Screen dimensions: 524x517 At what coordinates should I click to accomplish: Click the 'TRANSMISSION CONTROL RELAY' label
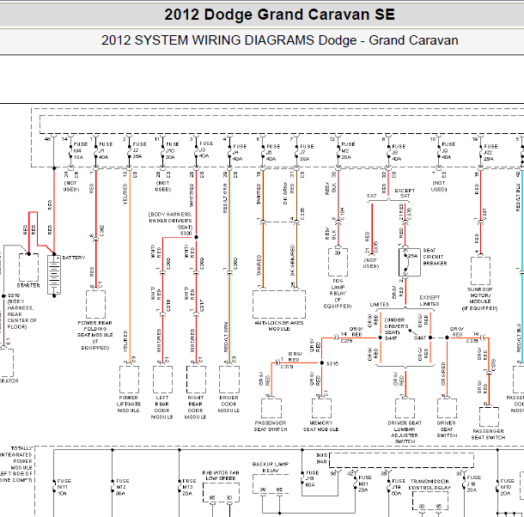pyautogui.click(x=430, y=484)
